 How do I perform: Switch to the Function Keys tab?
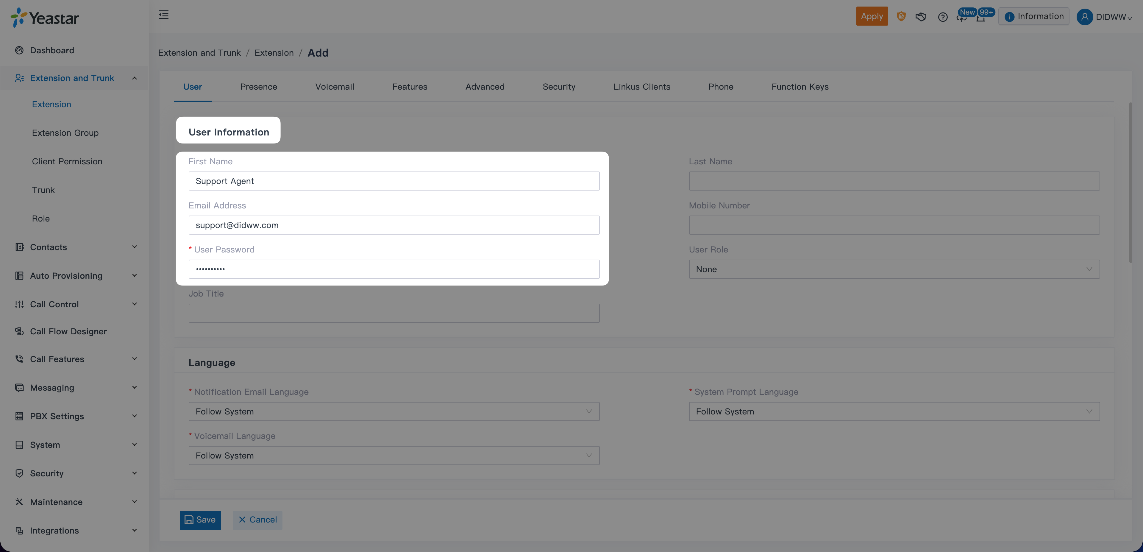800,87
